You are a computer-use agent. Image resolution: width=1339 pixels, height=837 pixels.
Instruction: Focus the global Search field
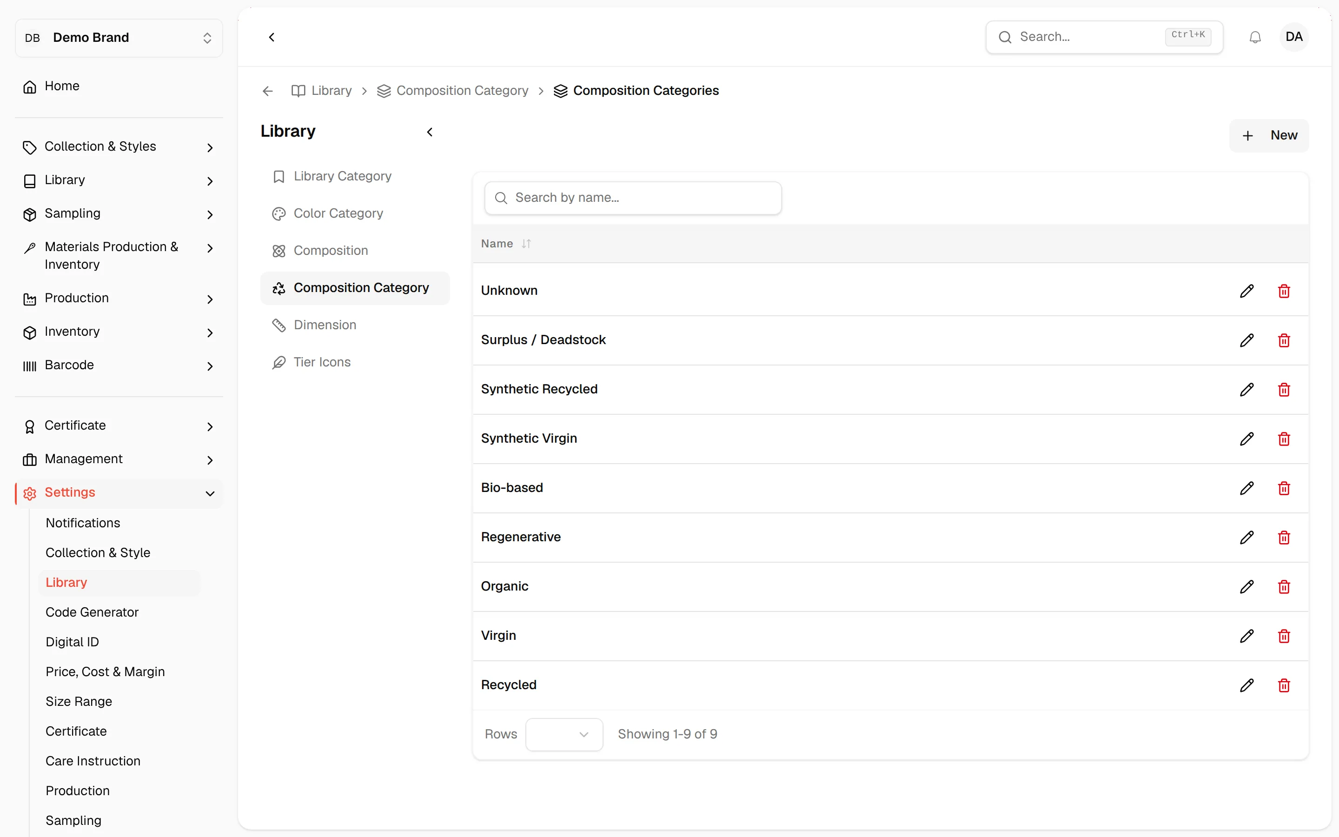coord(1104,37)
